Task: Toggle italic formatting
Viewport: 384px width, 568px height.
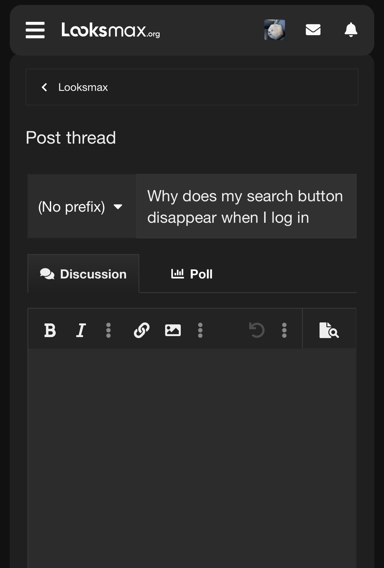Action: pos(81,330)
